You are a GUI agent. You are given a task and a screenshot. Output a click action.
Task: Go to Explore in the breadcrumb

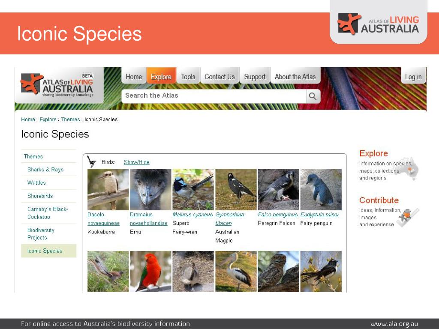click(x=48, y=120)
